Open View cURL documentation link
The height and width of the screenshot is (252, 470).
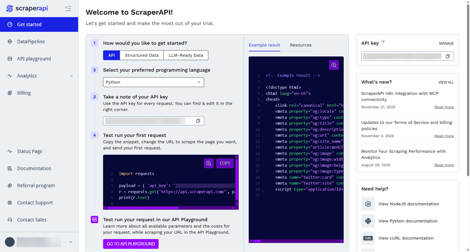tap(406, 238)
